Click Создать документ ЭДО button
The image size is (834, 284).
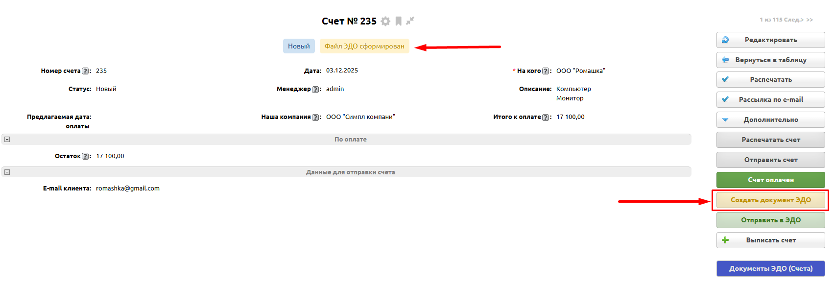click(770, 200)
